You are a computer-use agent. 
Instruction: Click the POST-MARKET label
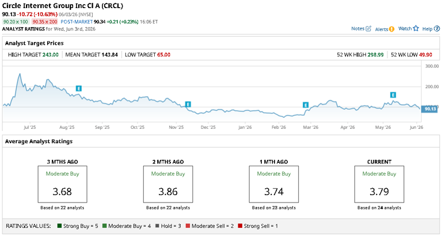pos(77,22)
